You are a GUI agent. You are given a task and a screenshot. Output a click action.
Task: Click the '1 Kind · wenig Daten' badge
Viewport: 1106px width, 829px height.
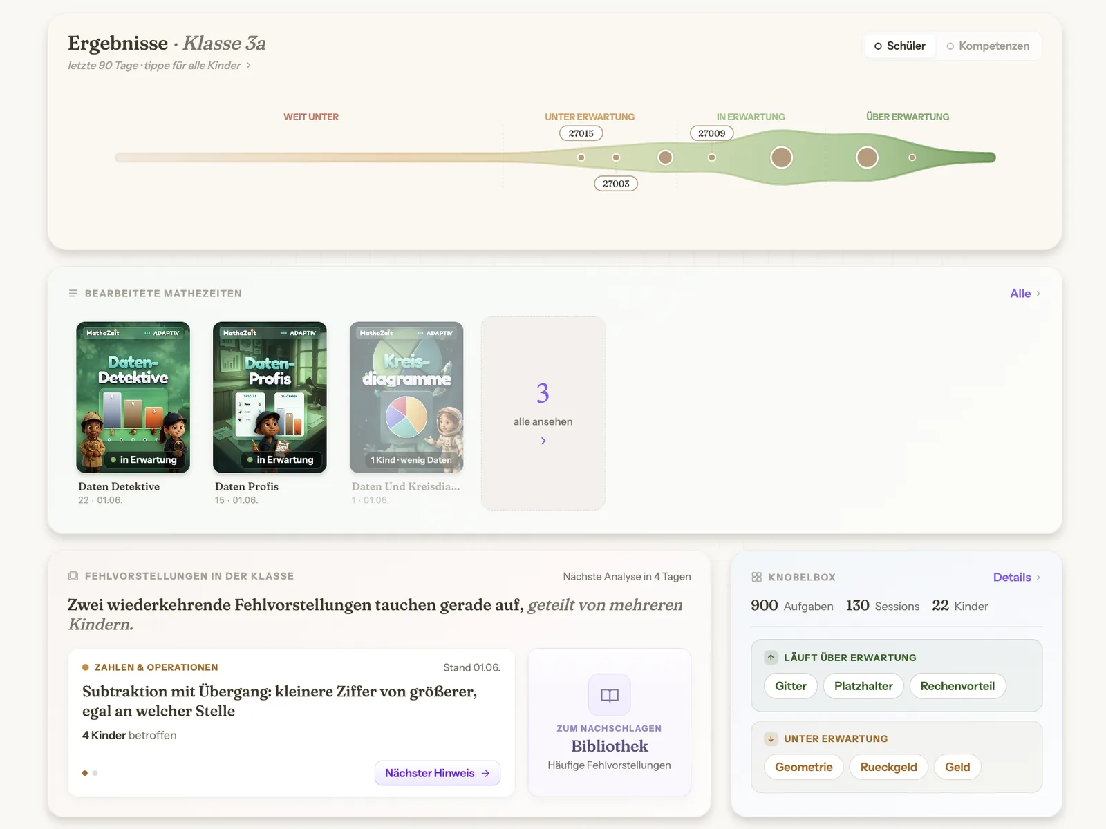(411, 460)
